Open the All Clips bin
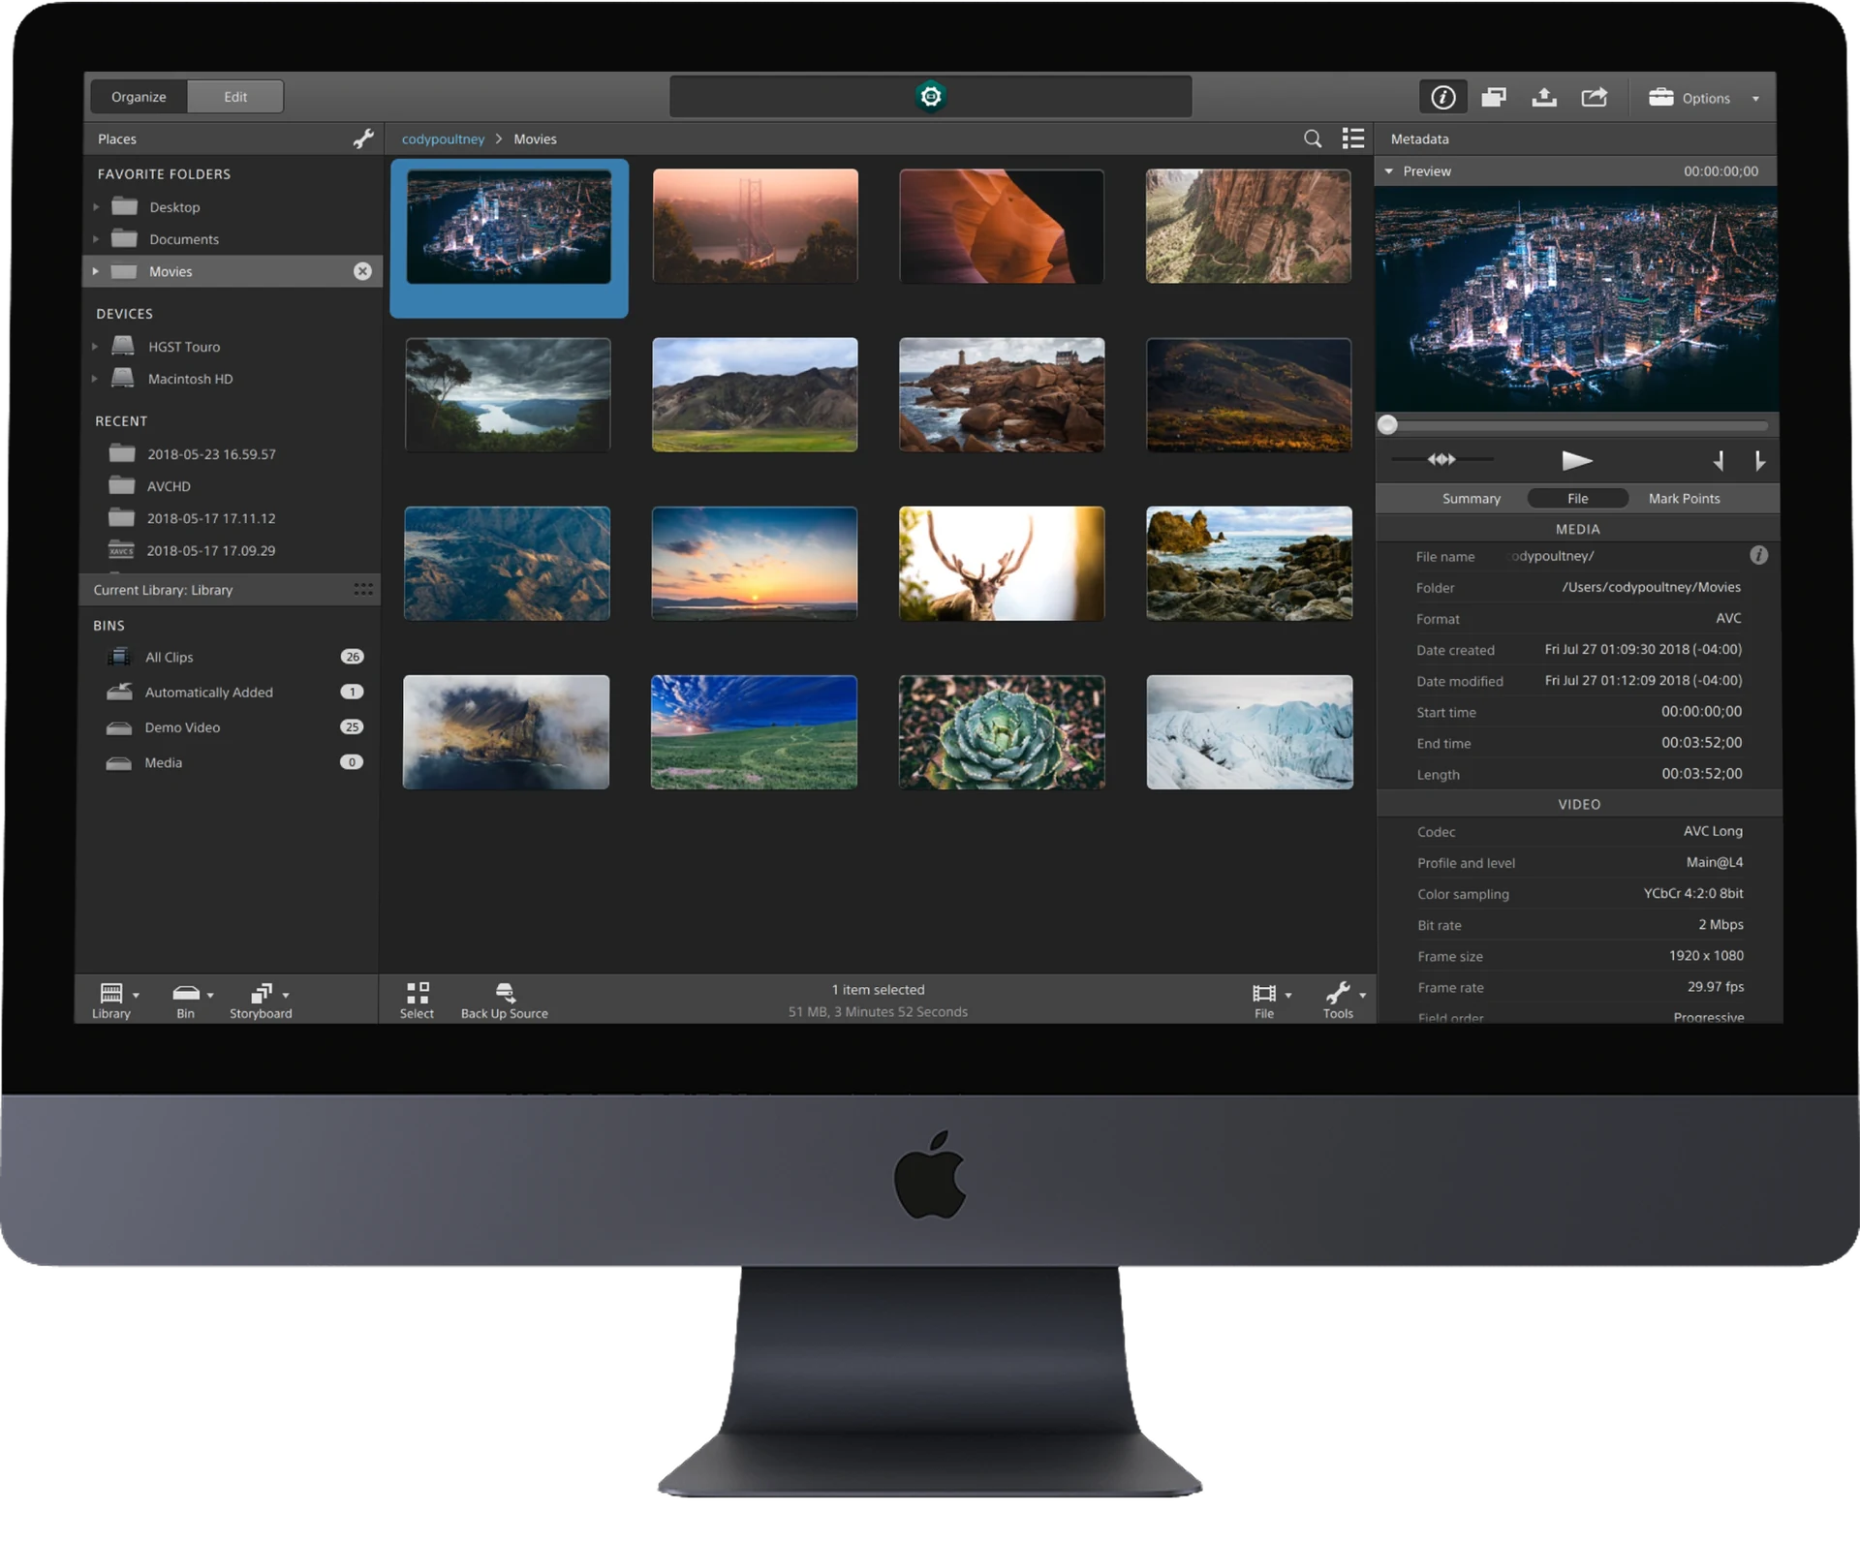Screen dimensions: 1860x1543 click(230, 657)
